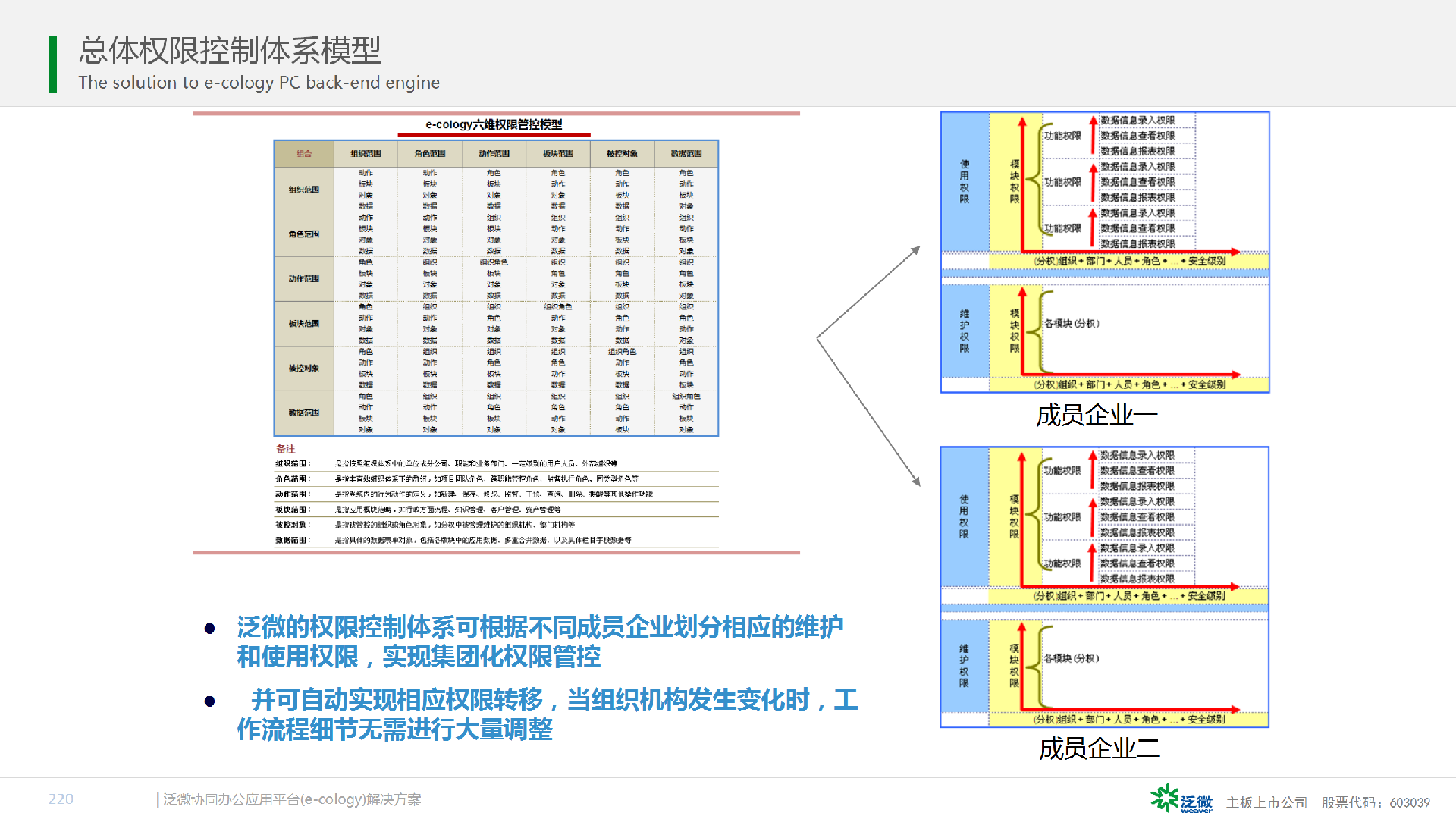1456x819 pixels.
Task: Click the 数据范围 column header in the table
Action: click(686, 153)
